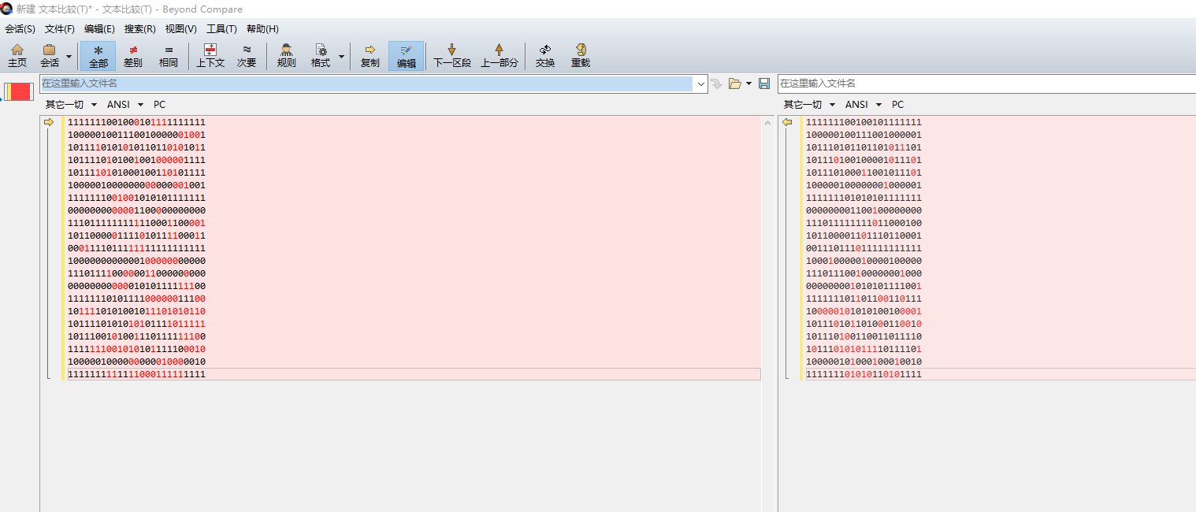Click the red difference overview thumbnail
Screen dimensions: 1196x512
point(18,91)
